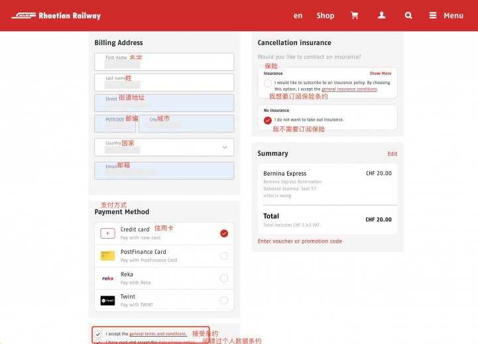Open the user account icon
The height and width of the screenshot is (344, 478).
pyautogui.click(x=381, y=15)
